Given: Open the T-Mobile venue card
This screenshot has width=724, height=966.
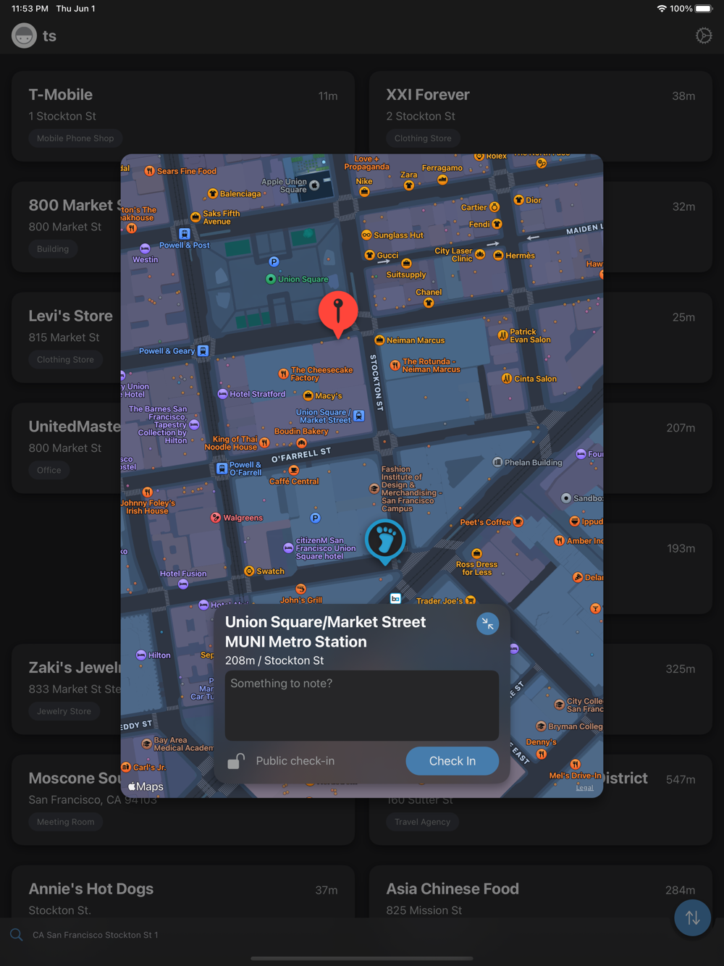Looking at the screenshot, I should [183, 116].
